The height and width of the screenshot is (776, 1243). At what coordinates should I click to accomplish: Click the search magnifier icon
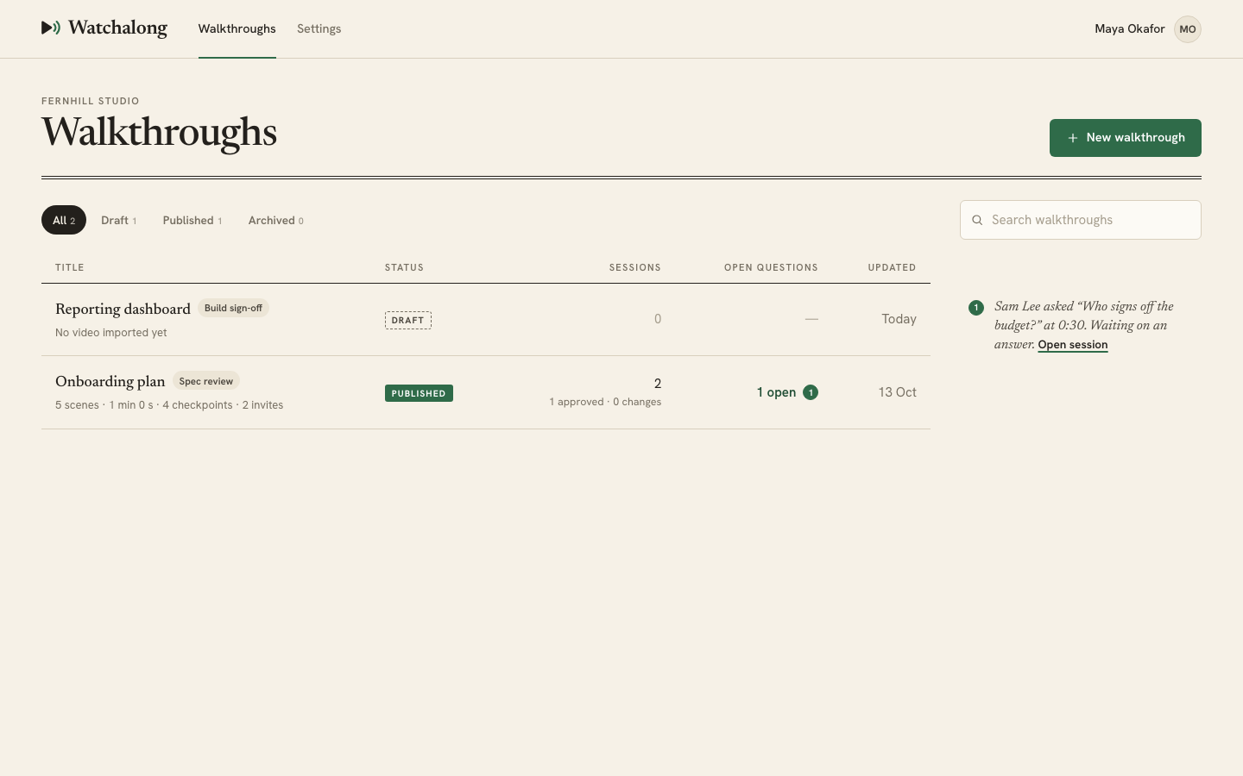pos(977,220)
